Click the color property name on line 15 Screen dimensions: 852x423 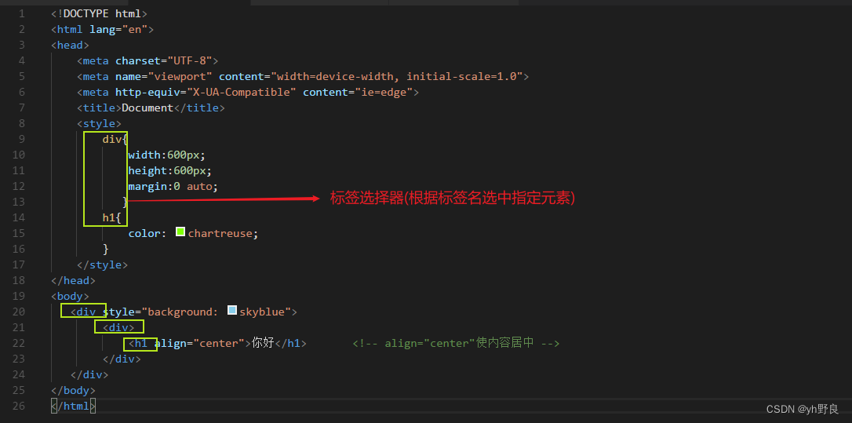click(x=144, y=233)
